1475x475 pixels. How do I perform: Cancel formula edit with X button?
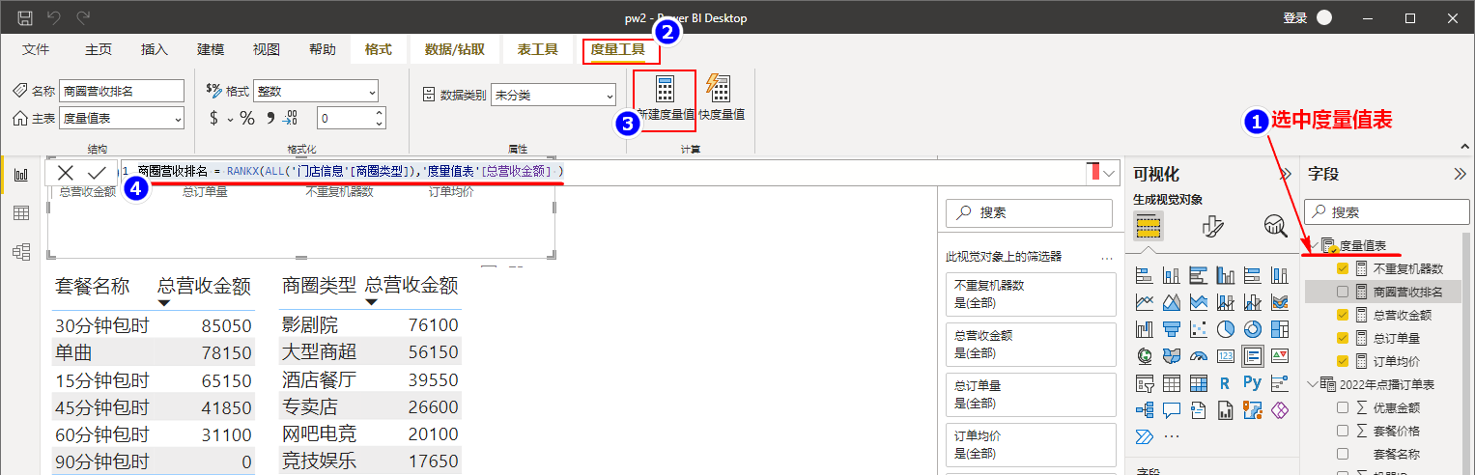pyautogui.click(x=66, y=172)
